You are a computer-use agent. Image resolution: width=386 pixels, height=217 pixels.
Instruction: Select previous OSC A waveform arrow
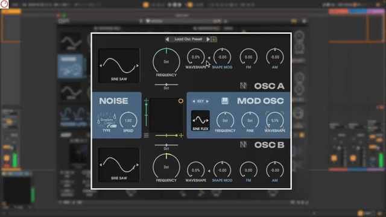click(101, 66)
